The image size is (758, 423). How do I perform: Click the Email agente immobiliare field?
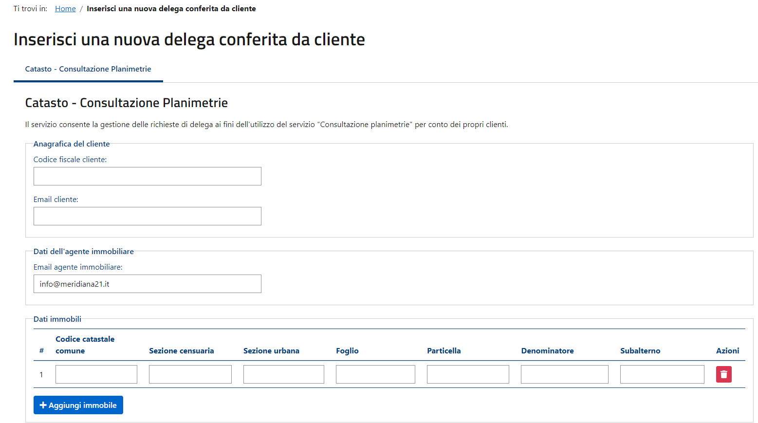[148, 284]
